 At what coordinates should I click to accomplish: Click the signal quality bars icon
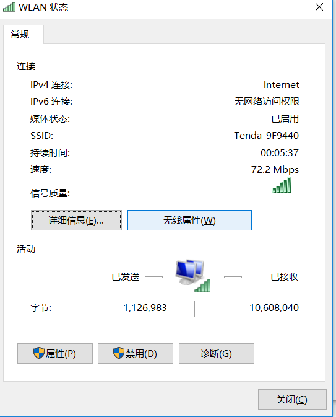tap(282, 185)
